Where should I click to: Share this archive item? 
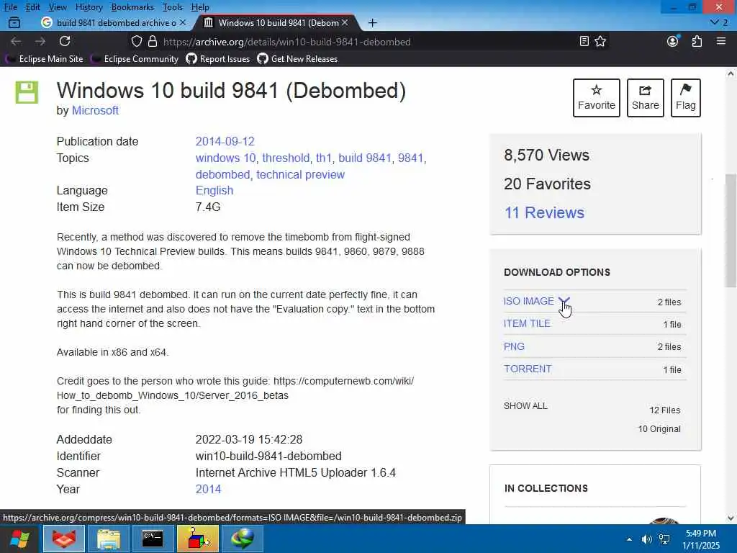[646, 98]
